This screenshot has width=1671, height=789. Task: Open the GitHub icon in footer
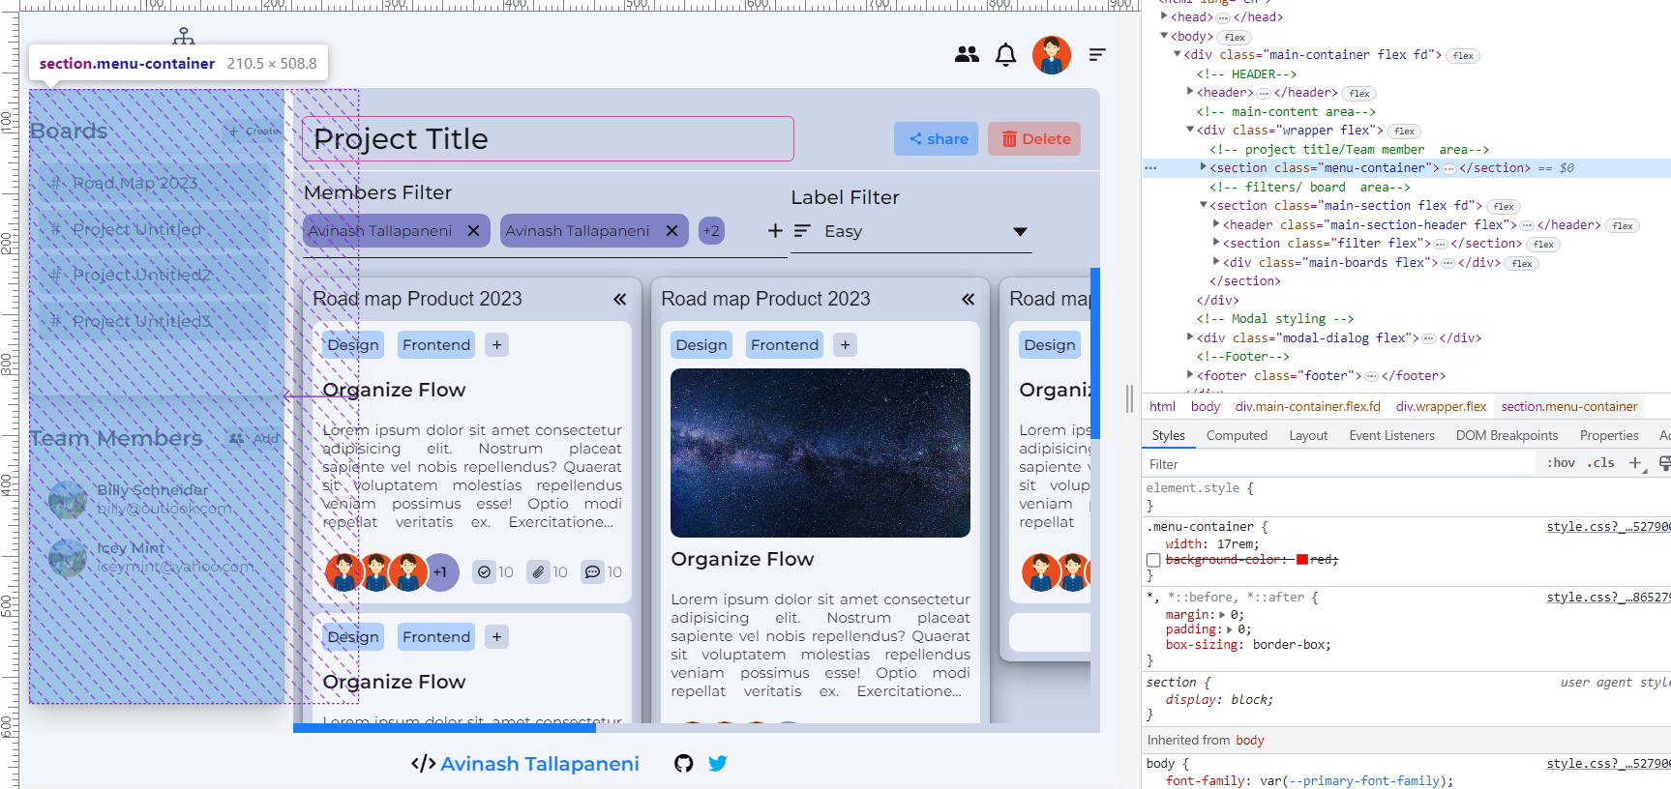coord(684,764)
